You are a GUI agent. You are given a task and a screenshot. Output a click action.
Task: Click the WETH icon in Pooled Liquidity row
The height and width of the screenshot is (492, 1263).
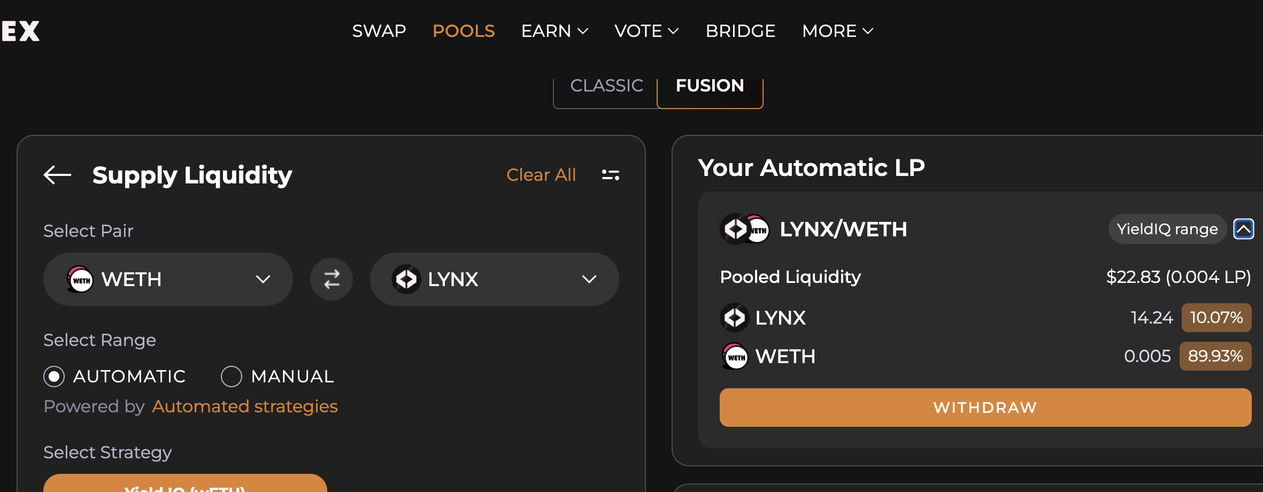click(735, 356)
